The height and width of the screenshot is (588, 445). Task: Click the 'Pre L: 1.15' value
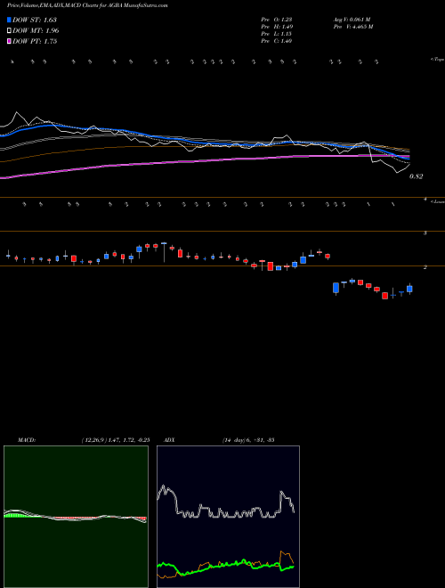click(x=277, y=34)
